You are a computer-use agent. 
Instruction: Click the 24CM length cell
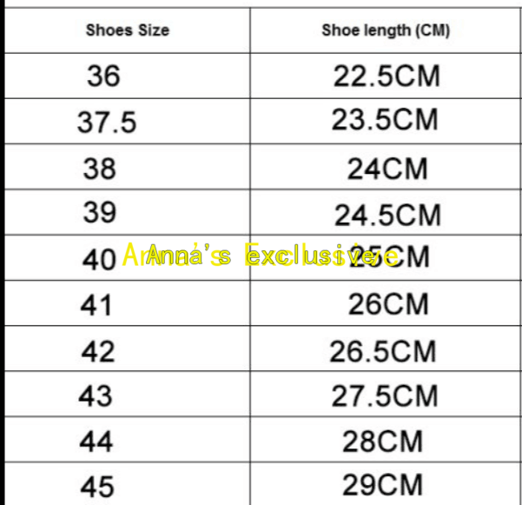[387, 169]
